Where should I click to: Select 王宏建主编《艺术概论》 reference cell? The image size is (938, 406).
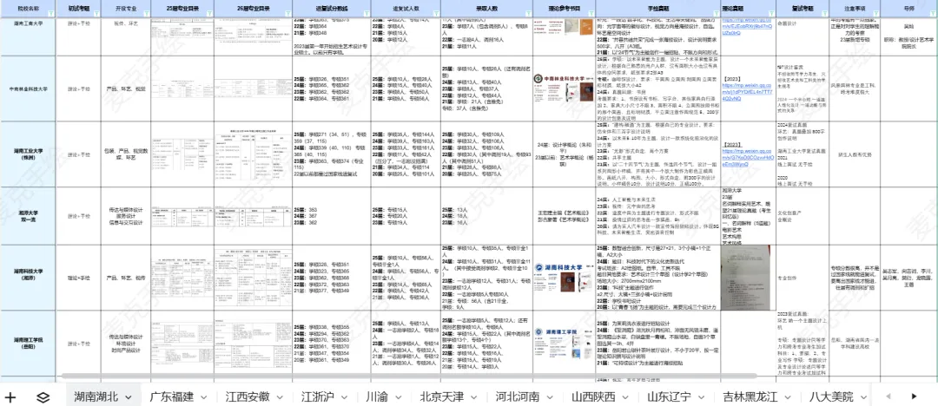pos(565,215)
